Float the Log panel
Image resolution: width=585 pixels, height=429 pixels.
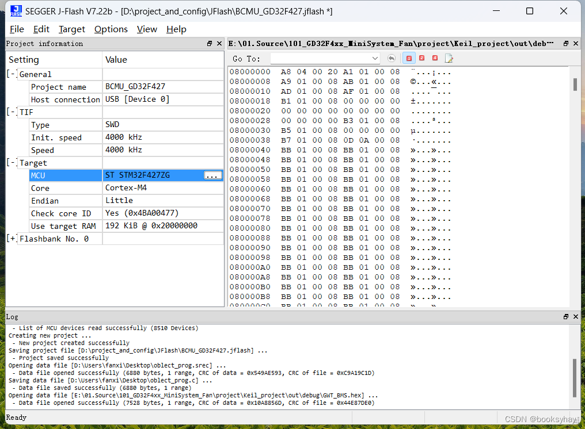(x=566, y=316)
